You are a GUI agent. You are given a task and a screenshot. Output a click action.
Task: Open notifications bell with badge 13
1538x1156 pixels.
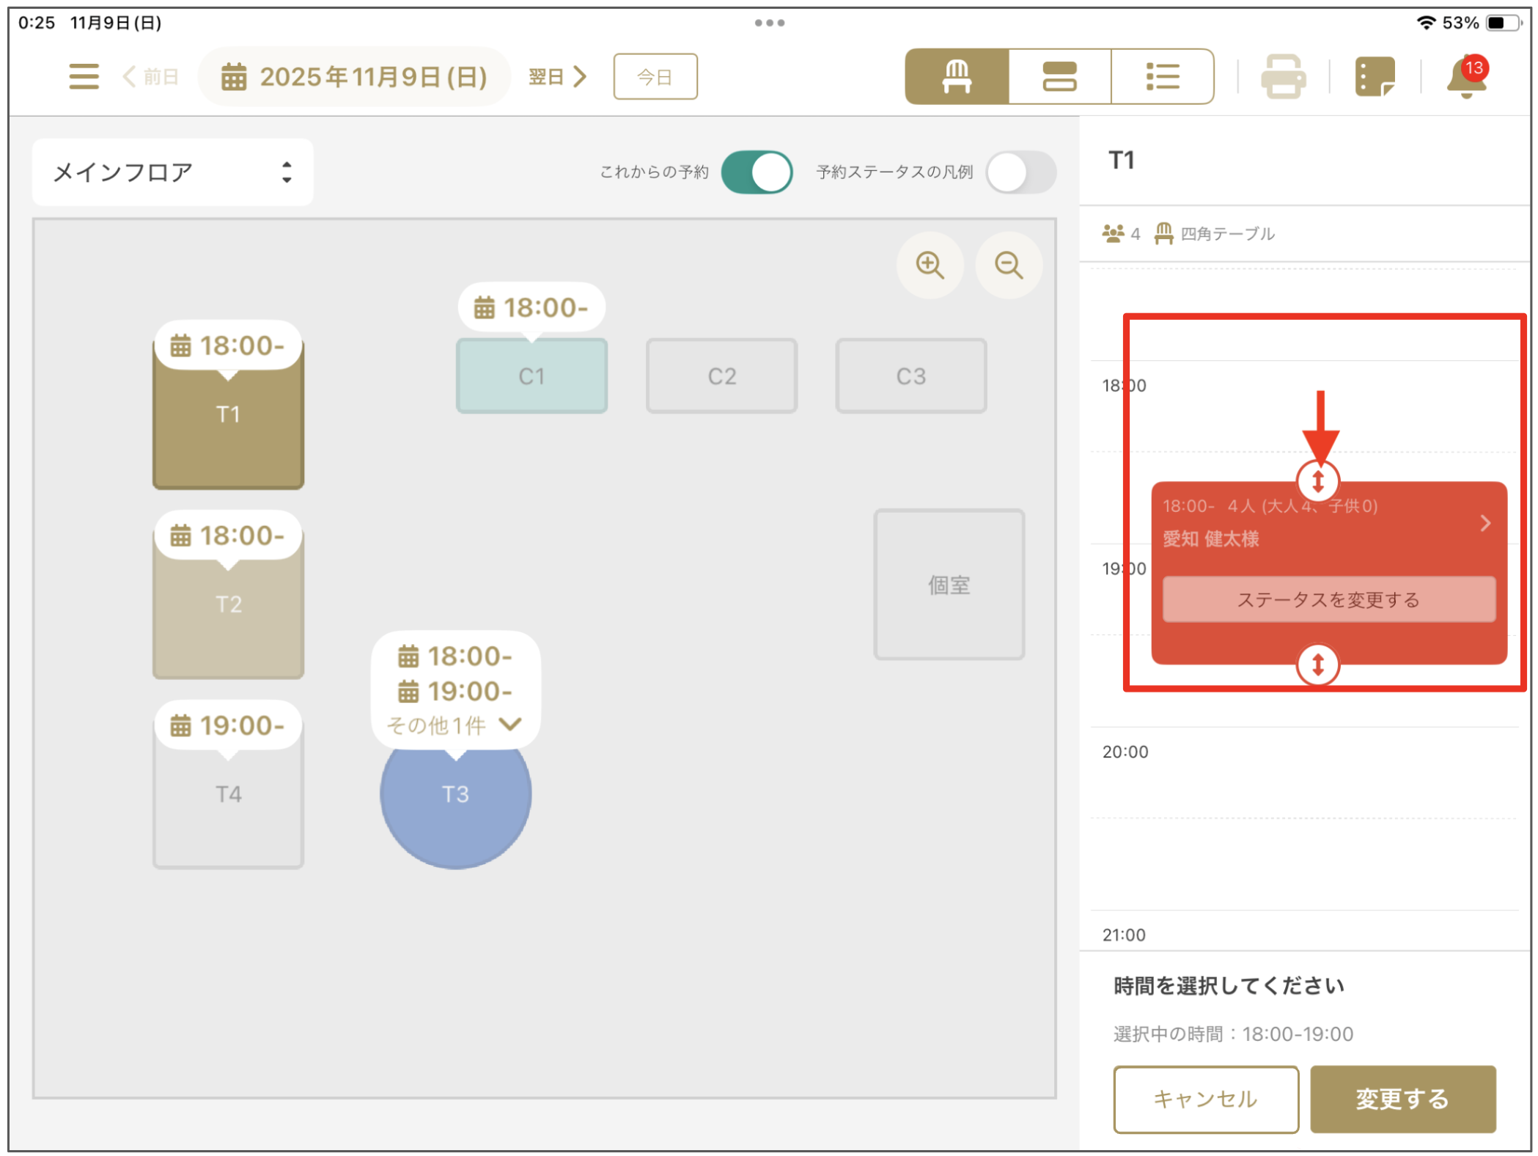(1465, 76)
